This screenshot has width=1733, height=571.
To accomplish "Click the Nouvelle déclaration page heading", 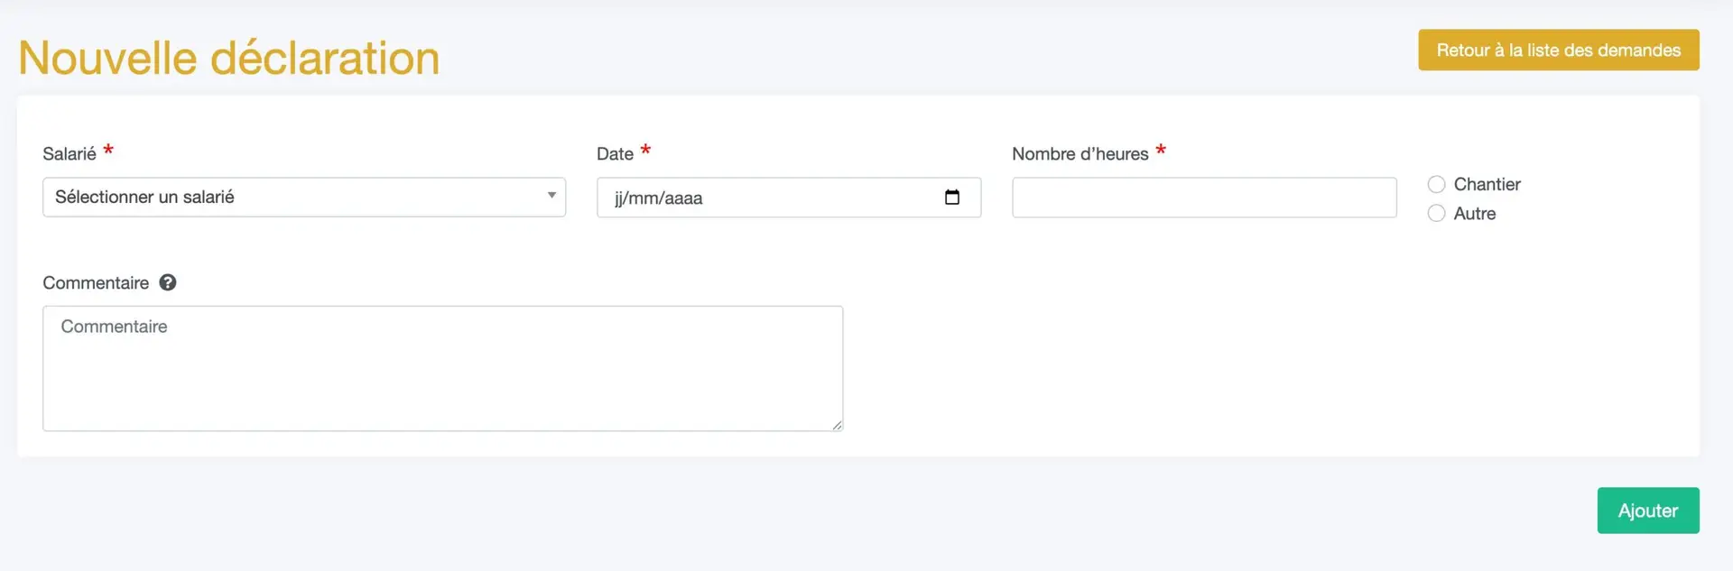I will click(229, 58).
